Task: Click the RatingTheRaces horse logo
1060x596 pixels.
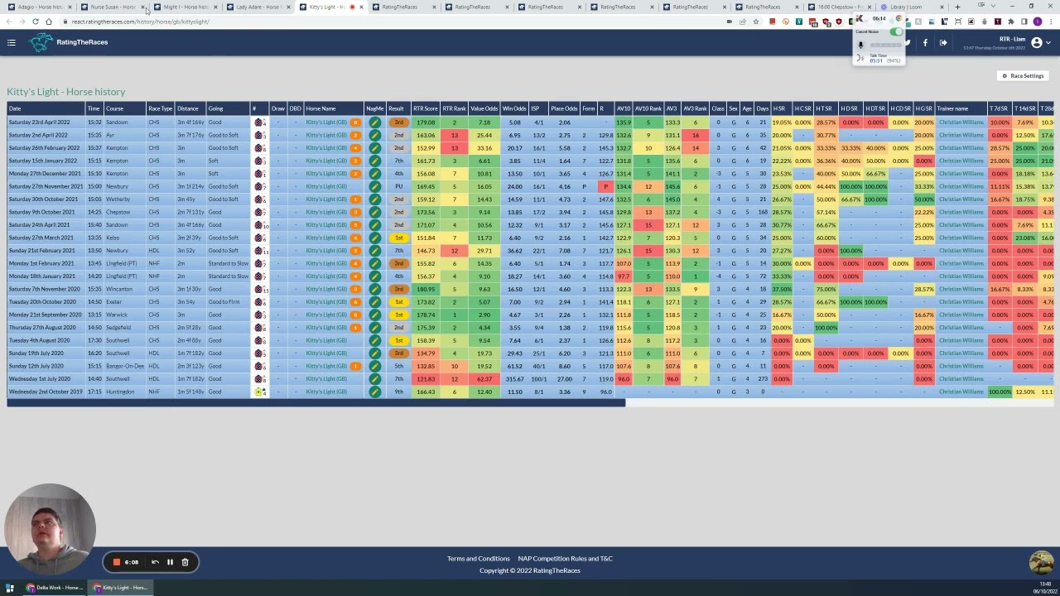Action: 41,42
